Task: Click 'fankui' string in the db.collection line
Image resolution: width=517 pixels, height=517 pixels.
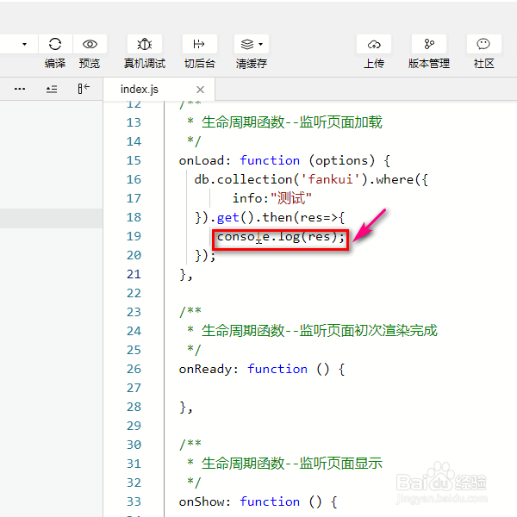Action: pyautogui.click(x=330, y=179)
